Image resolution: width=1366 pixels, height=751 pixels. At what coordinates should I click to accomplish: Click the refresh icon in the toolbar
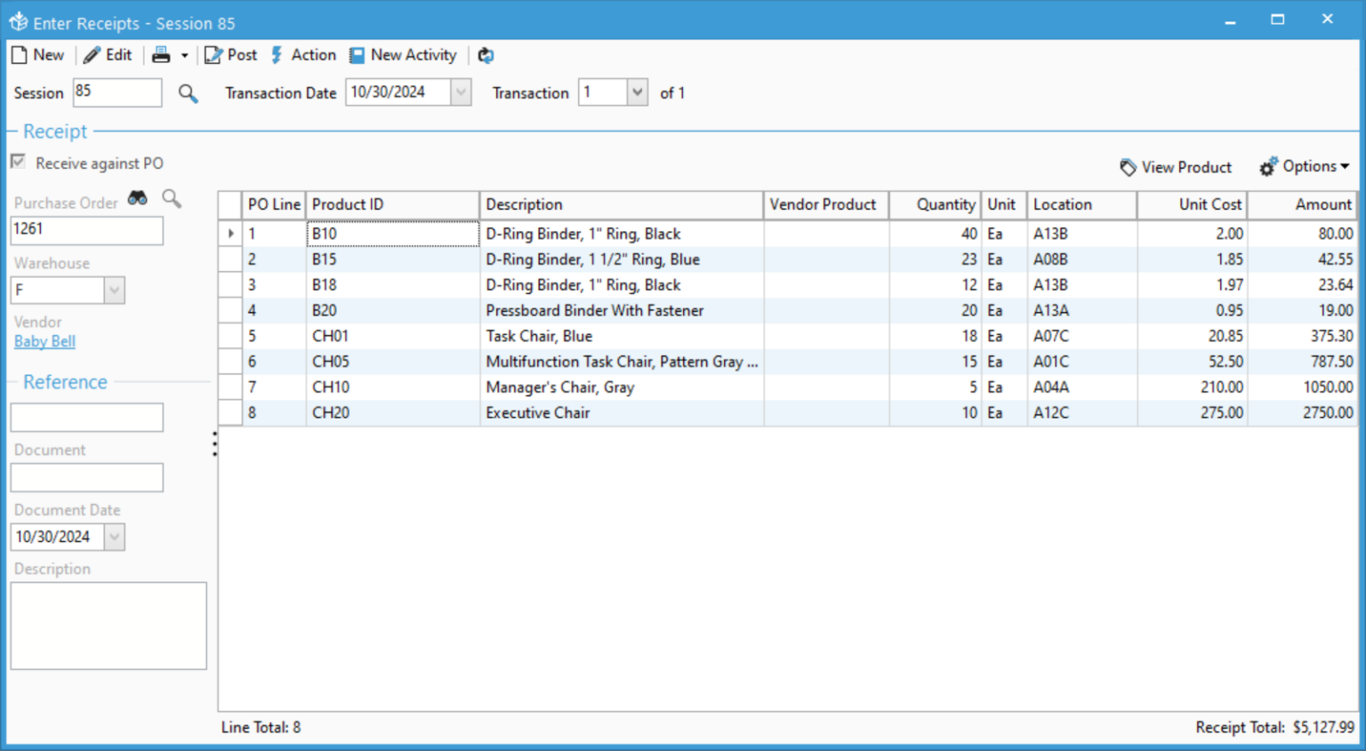486,55
